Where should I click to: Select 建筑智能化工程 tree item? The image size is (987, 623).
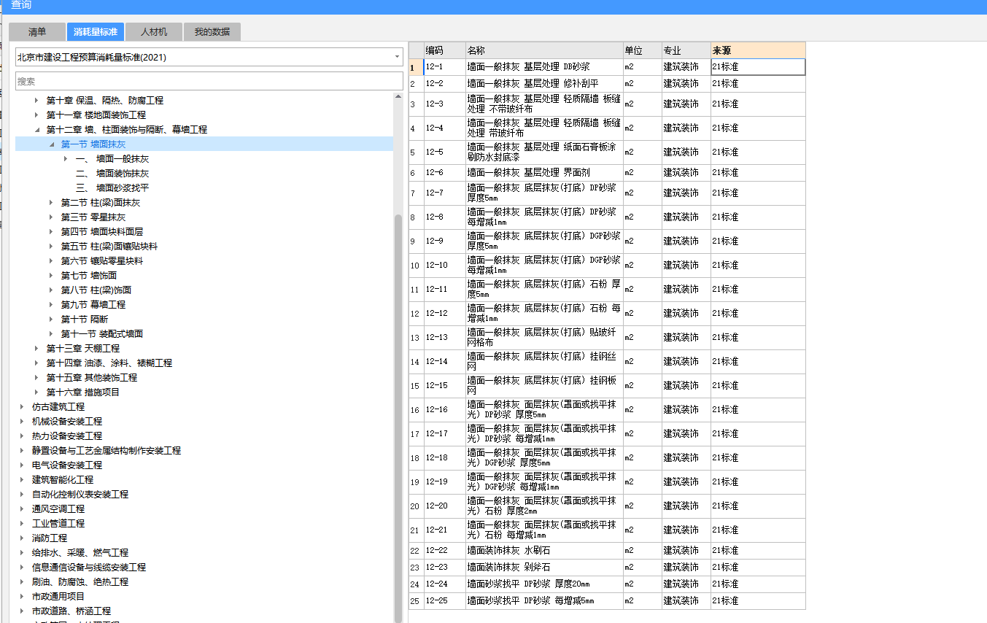click(x=63, y=480)
